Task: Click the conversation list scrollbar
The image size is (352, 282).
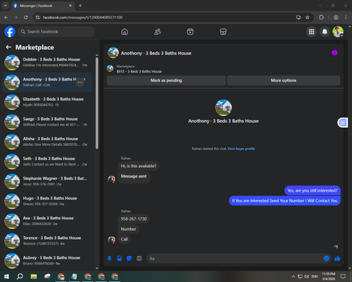Action: click(96, 103)
